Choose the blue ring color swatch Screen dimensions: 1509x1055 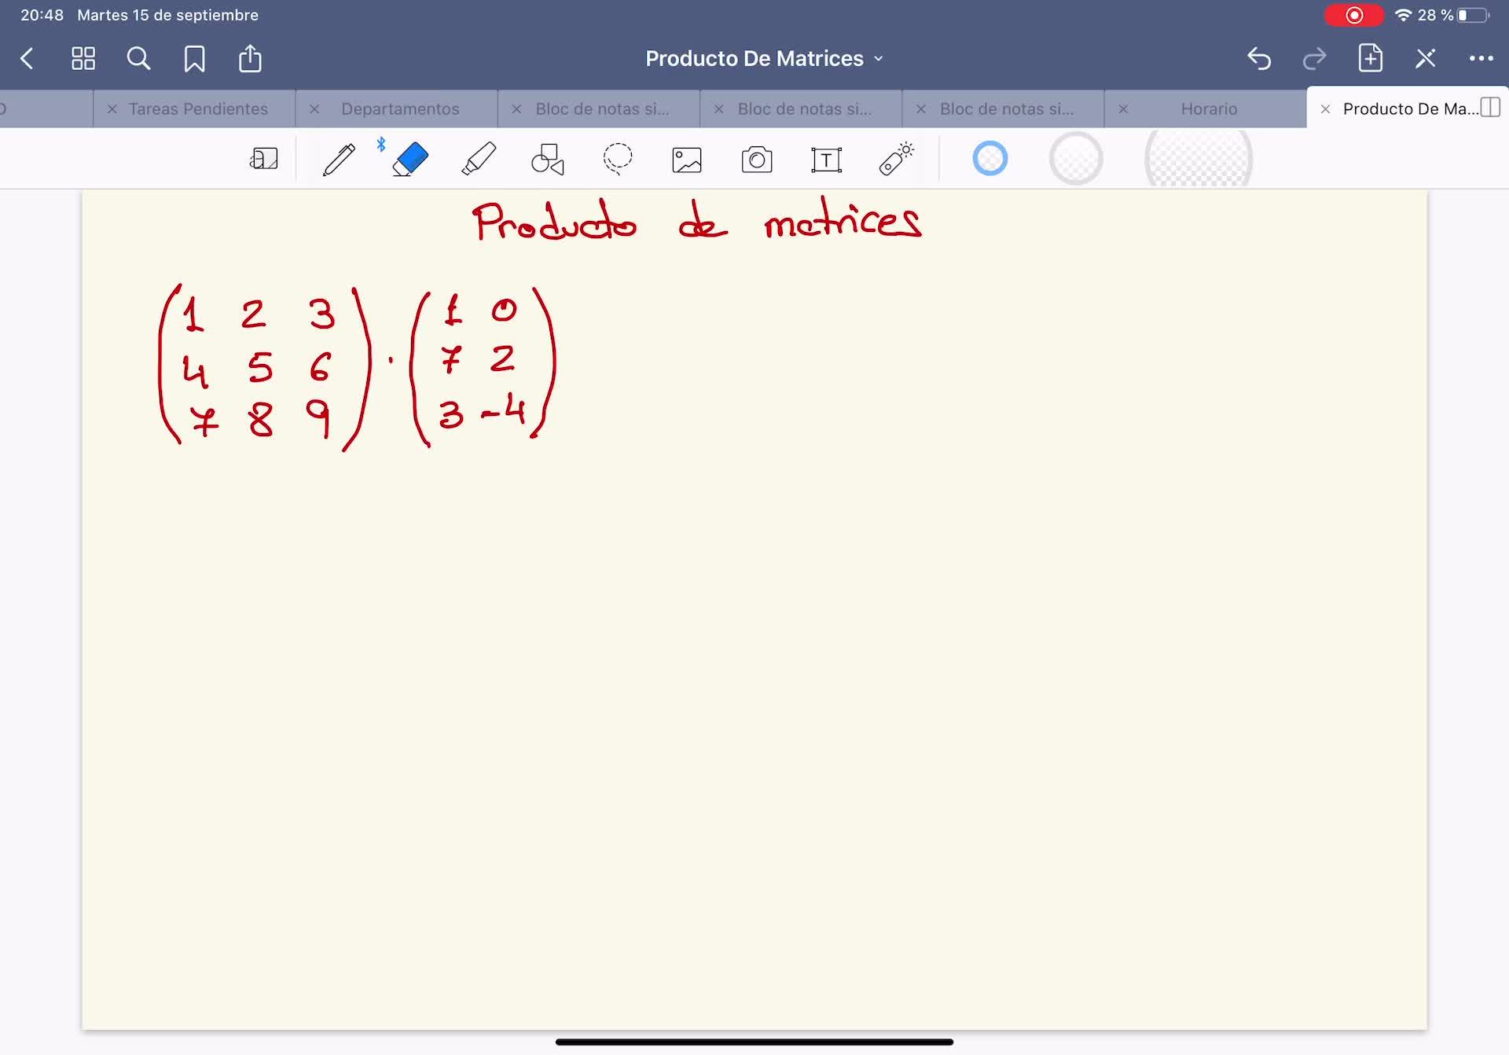989,159
